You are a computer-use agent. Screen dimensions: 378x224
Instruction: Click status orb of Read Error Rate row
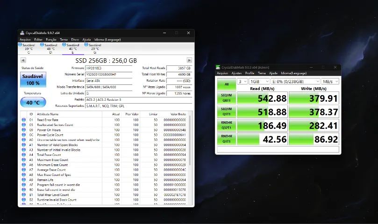pos(24,120)
